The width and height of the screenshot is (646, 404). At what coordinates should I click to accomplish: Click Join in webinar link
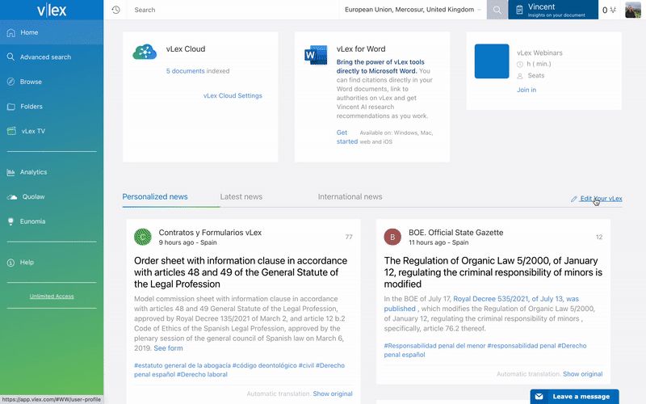(526, 90)
